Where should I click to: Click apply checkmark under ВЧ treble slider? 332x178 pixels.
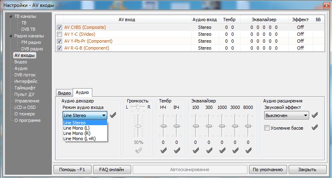176,151
